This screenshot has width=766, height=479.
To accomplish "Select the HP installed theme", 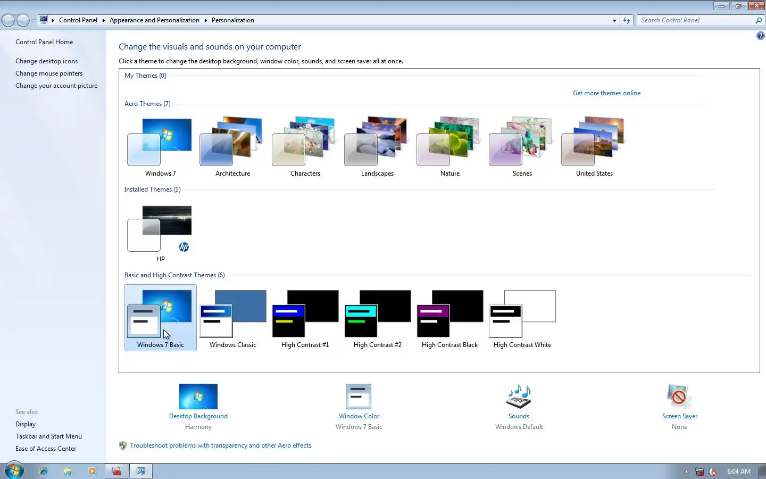I will pyautogui.click(x=160, y=233).
